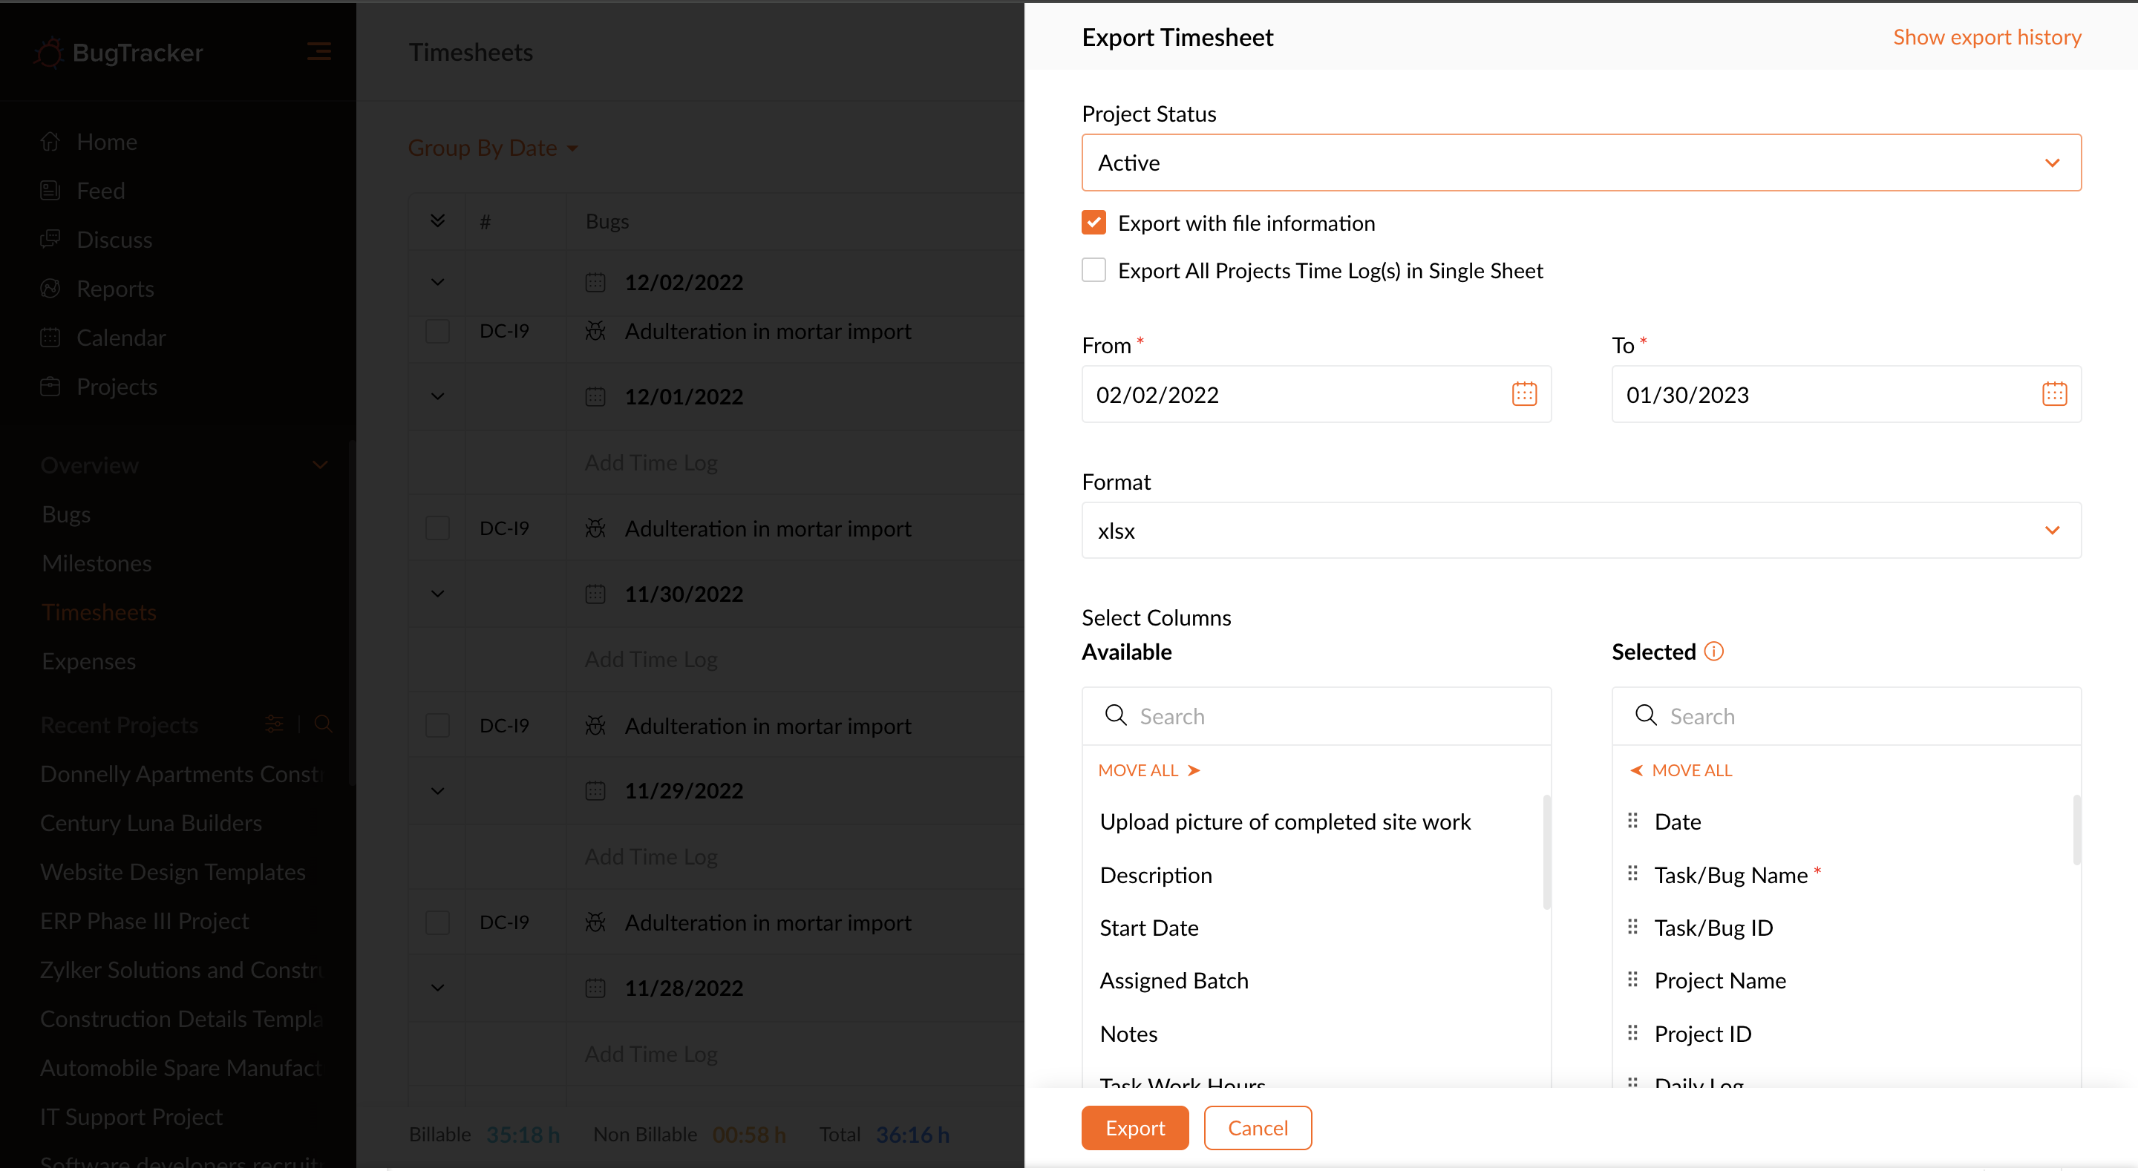2138x1171 pixels.
Task: Click the From date input field
Action: tap(1316, 394)
